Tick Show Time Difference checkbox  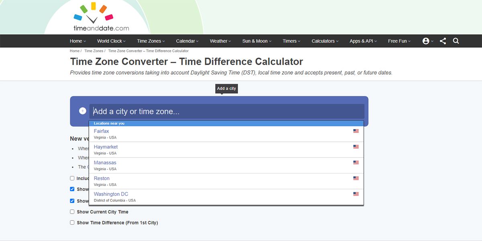(72, 223)
